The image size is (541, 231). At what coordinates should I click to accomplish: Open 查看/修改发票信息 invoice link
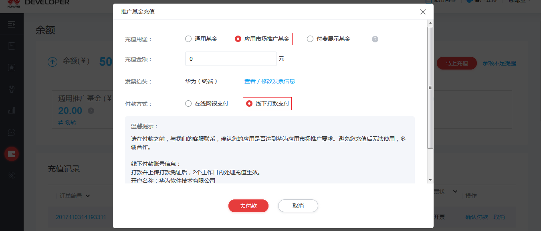pos(269,81)
